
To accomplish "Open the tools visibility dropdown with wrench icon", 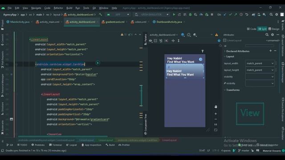I will coord(260,84).
